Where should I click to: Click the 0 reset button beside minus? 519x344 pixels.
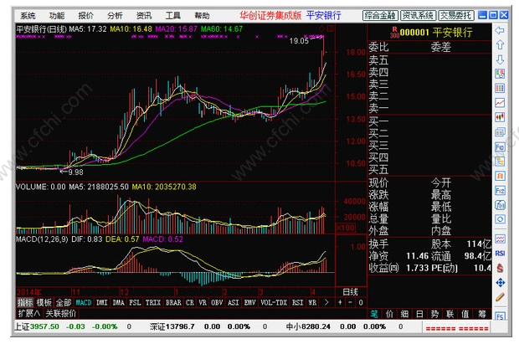coord(361,302)
